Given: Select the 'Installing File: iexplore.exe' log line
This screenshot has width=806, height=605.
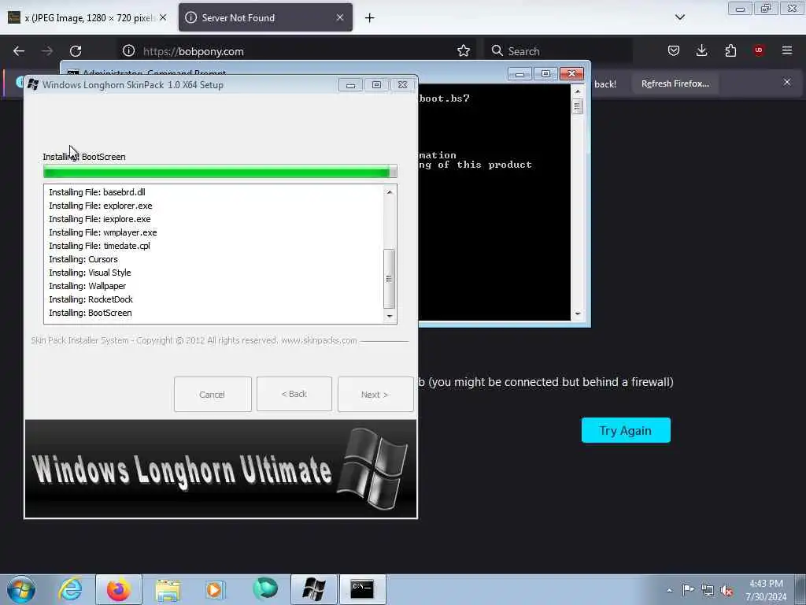Looking at the screenshot, I should pos(100,219).
